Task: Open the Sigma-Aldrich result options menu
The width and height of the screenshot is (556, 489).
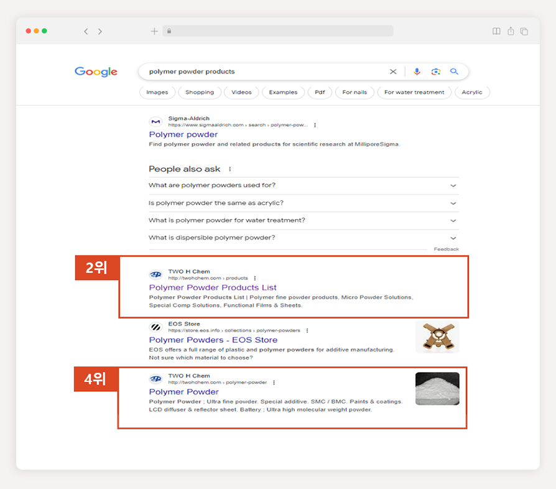Action: [x=315, y=125]
